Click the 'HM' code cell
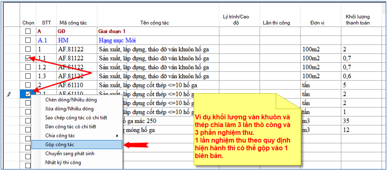 (x=77, y=40)
